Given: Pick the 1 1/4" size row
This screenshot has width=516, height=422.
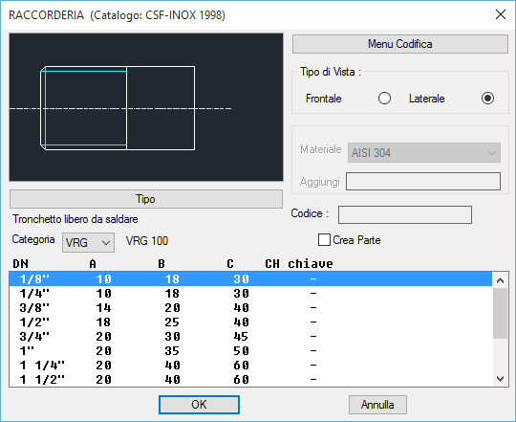Looking at the screenshot, I should pyautogui.click(x=250, y=365).
